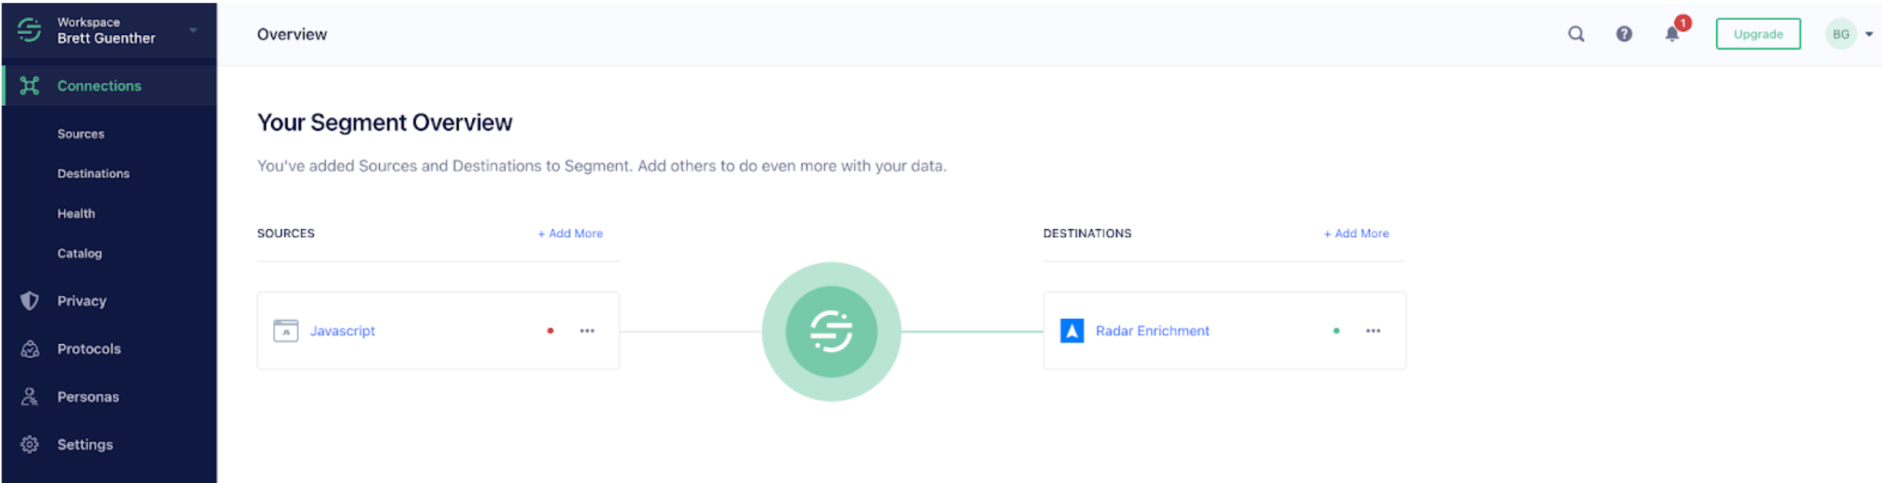Open the Catalog page
Viewport: 1882px width, 483px height.
pos(80,254)
